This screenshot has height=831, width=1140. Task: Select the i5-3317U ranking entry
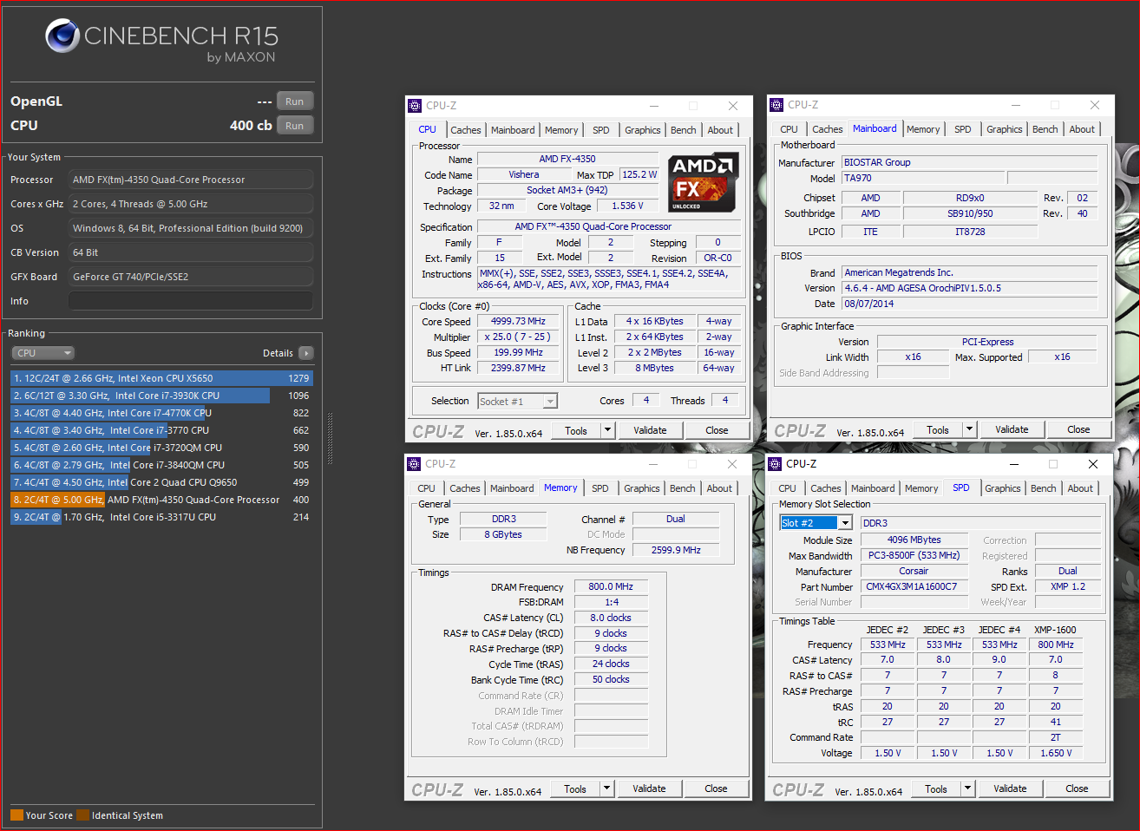click(161, 517)
